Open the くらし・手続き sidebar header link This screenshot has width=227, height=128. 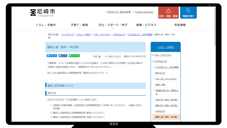pos(166,47)
